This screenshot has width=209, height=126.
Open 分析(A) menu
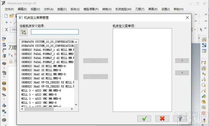click(x=49, y=9)
